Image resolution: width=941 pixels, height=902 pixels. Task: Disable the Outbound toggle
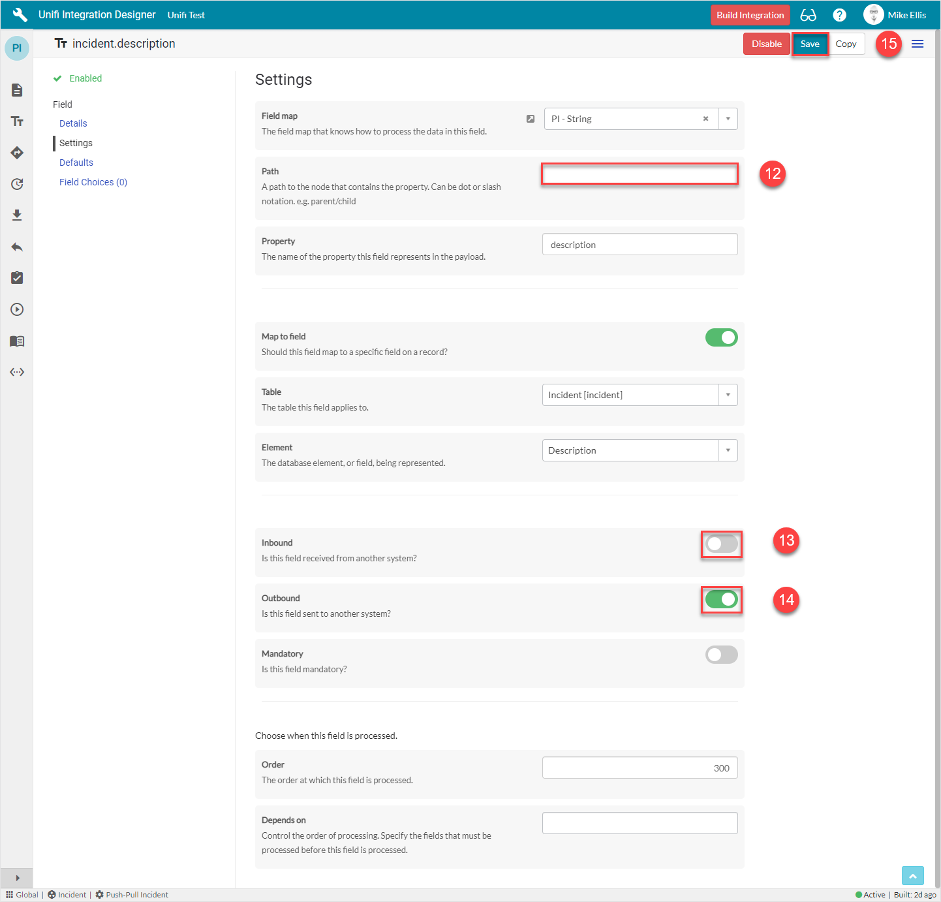click(721, 599)
